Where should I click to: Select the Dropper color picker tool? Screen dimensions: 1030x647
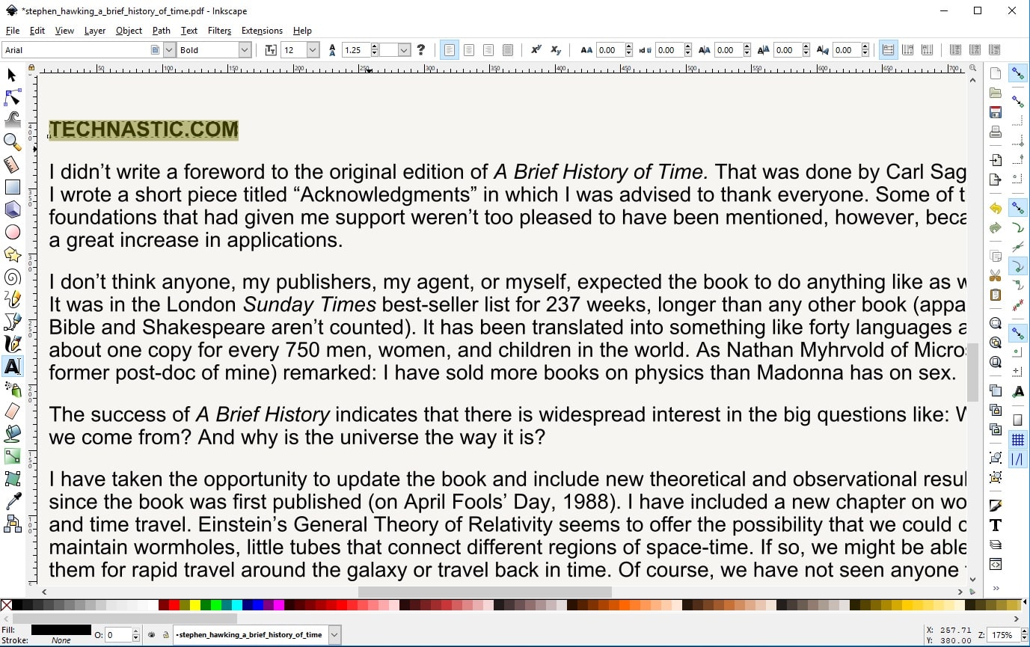(x=12, y=501)
